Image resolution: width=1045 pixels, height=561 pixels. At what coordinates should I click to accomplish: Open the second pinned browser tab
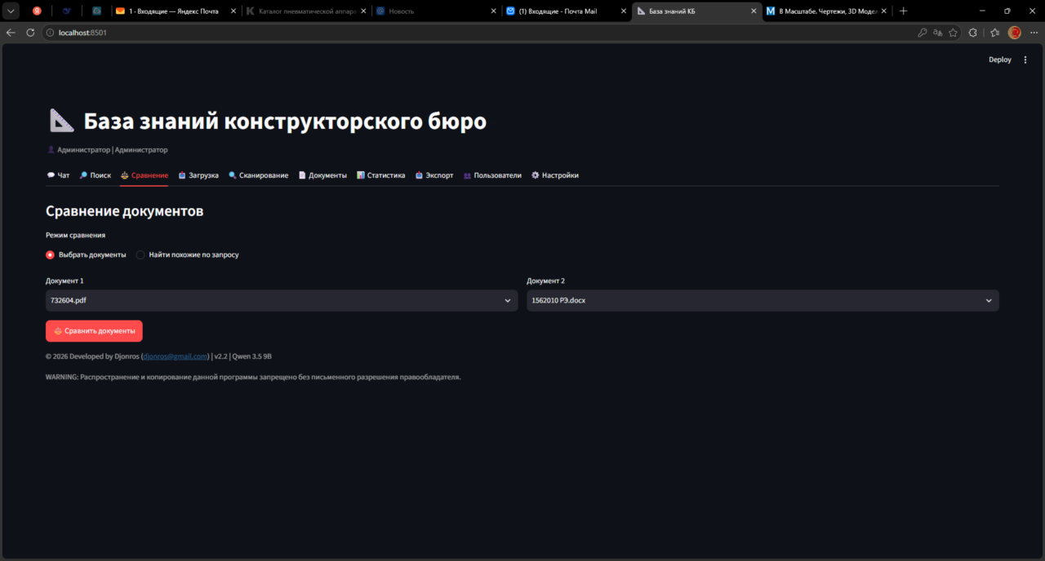(67, 11)
